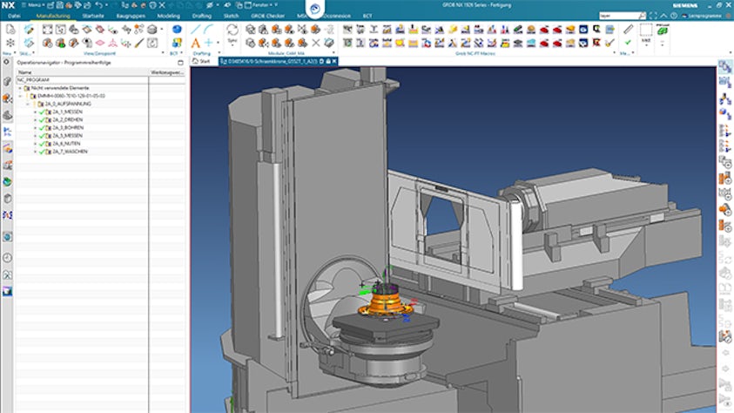Maximize the Operationsnavigator panel via its top-right box icon
734x413 pixels.
(x=181, y=62)
